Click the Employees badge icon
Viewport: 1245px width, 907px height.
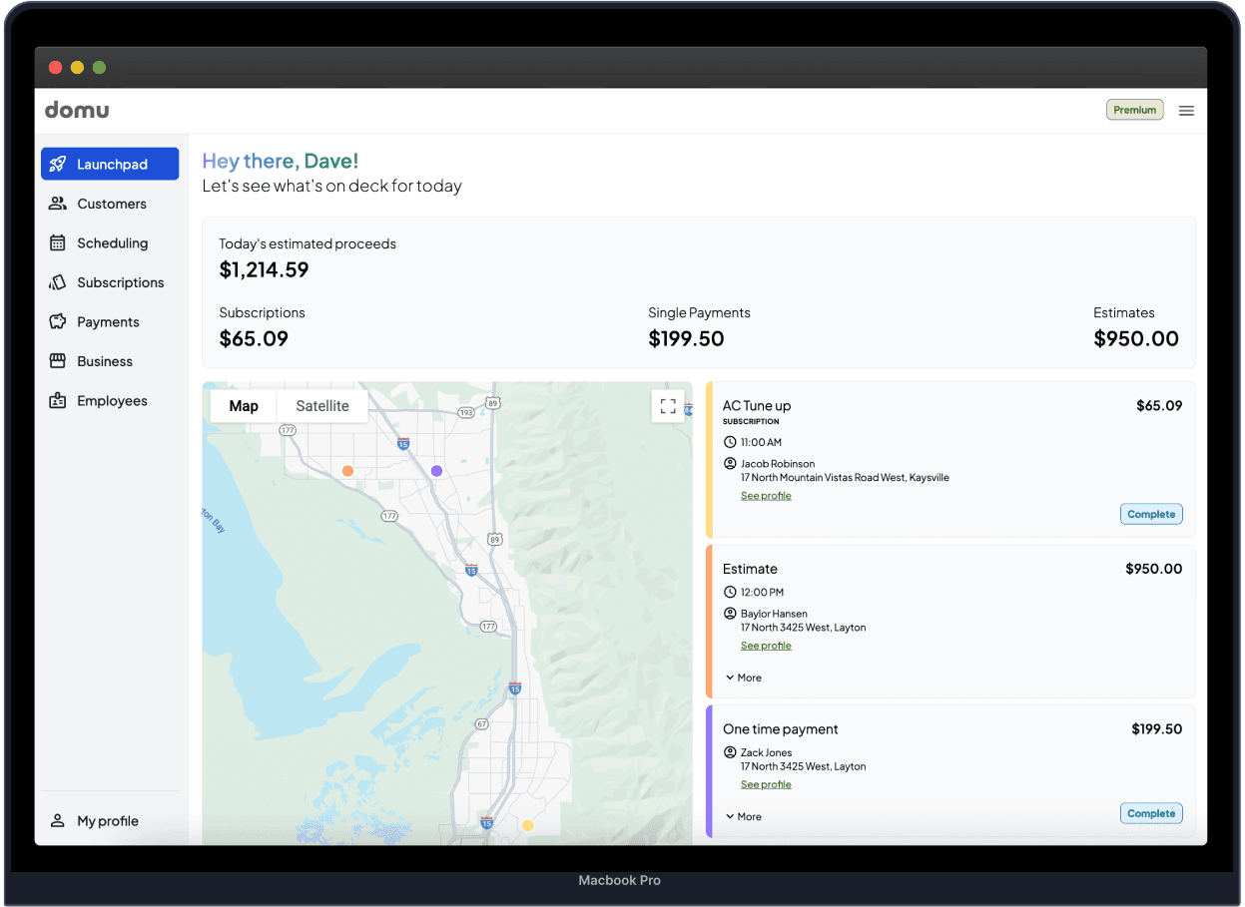[58, 401]
